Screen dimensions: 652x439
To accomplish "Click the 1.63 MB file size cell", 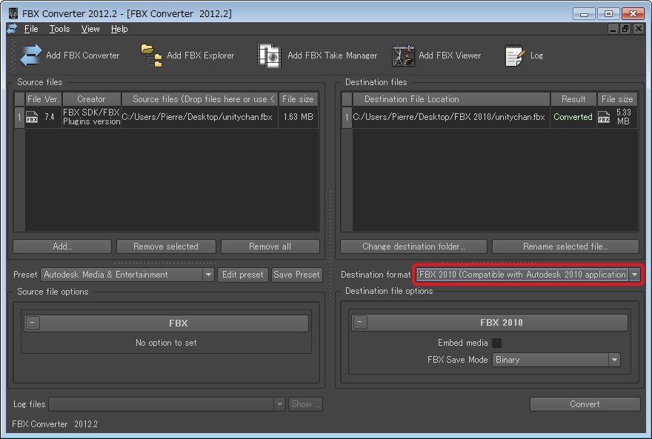I will click(298, 117).
